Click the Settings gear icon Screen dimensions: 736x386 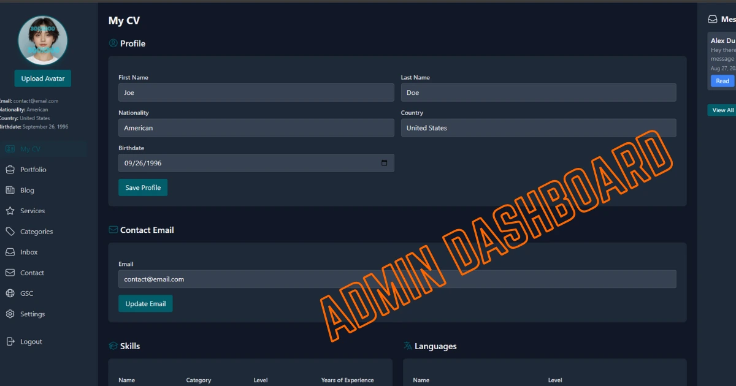tap(10, 314)
